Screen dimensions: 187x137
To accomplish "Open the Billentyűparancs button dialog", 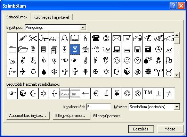I will point(71,115).
